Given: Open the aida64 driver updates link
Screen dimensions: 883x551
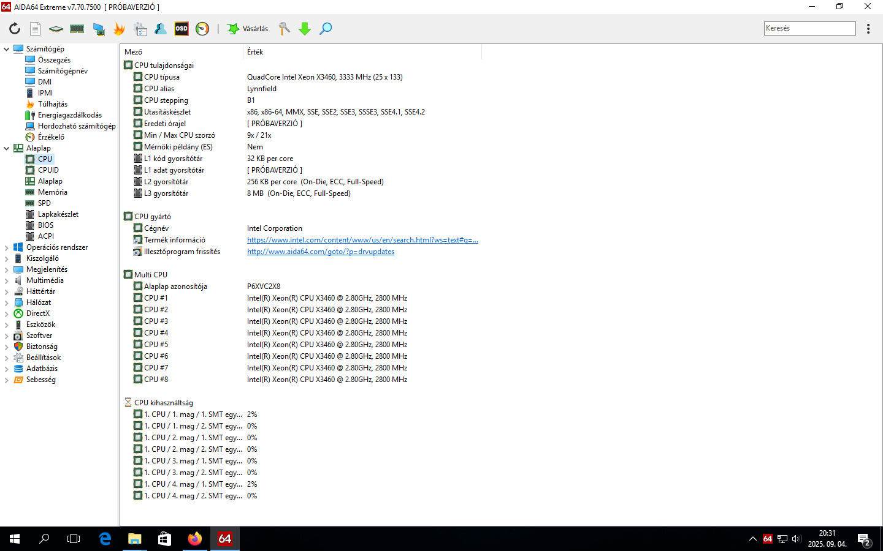Looking at the screenshot, I should pyautogui.click(x=321, y=252).
